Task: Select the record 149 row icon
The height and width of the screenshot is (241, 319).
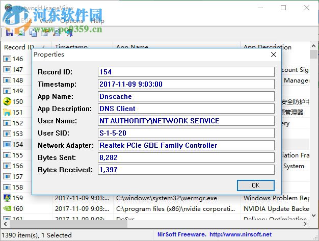Action: 7,91
